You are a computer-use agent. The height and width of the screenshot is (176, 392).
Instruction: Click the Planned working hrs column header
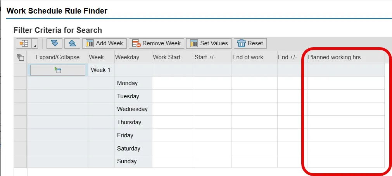(334, 57)
